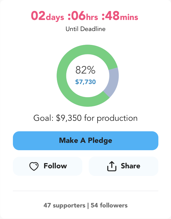This screenshot has width=171, height=219.
Task: Click the separator bar between supporters and followers
Action: (x=88, y=206)
